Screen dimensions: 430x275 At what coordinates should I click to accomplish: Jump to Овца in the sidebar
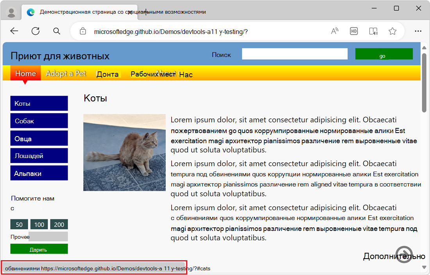(x=39, y=138)
